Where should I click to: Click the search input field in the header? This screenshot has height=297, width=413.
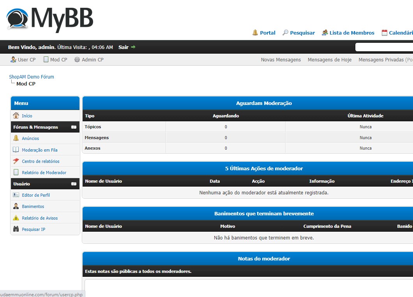[x=384, y=47]
